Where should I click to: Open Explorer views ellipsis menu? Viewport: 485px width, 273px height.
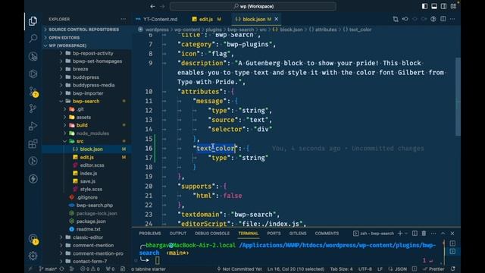pos(123,19)
